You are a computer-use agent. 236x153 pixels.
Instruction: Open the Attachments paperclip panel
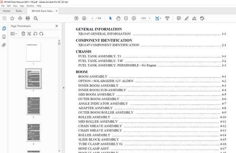point(4,45)
